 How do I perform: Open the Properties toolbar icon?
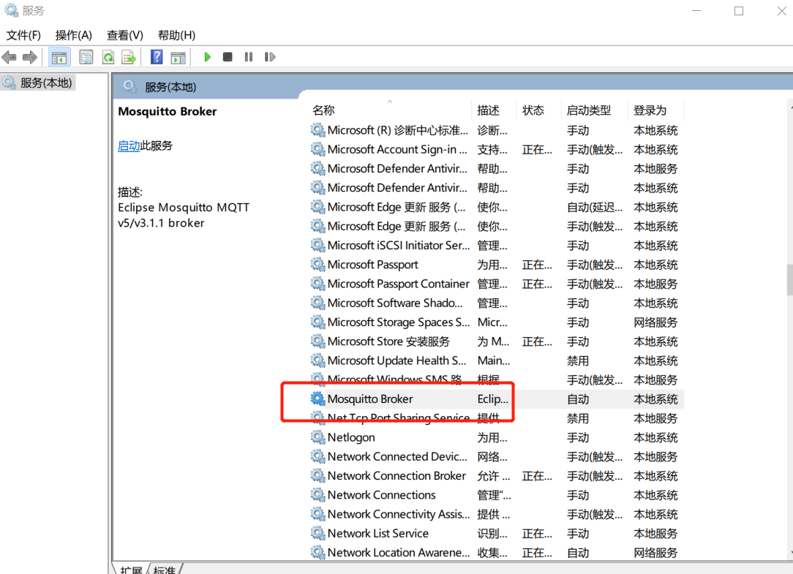[86, 57]
